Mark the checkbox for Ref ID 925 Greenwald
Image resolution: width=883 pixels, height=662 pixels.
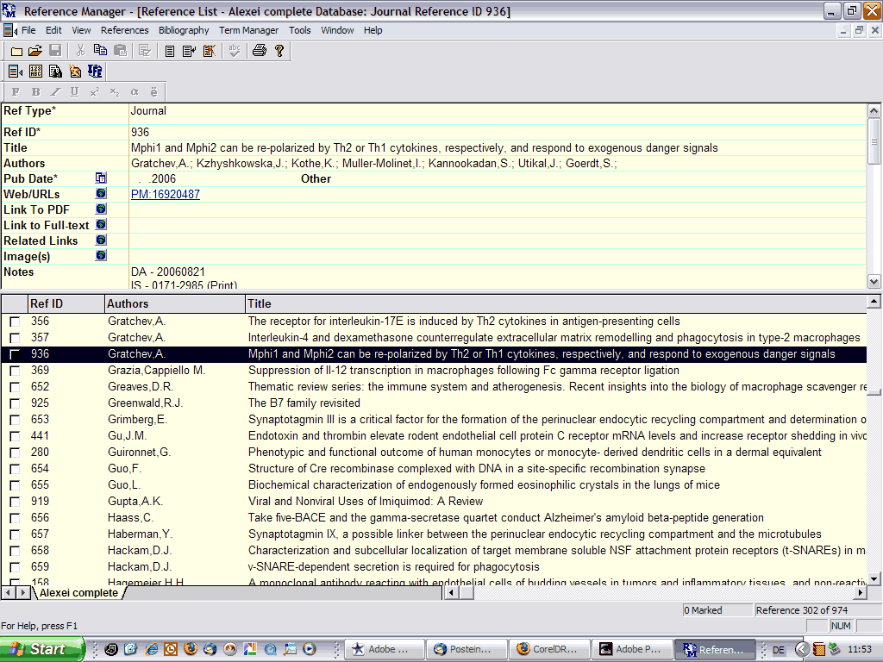(15, 403)
